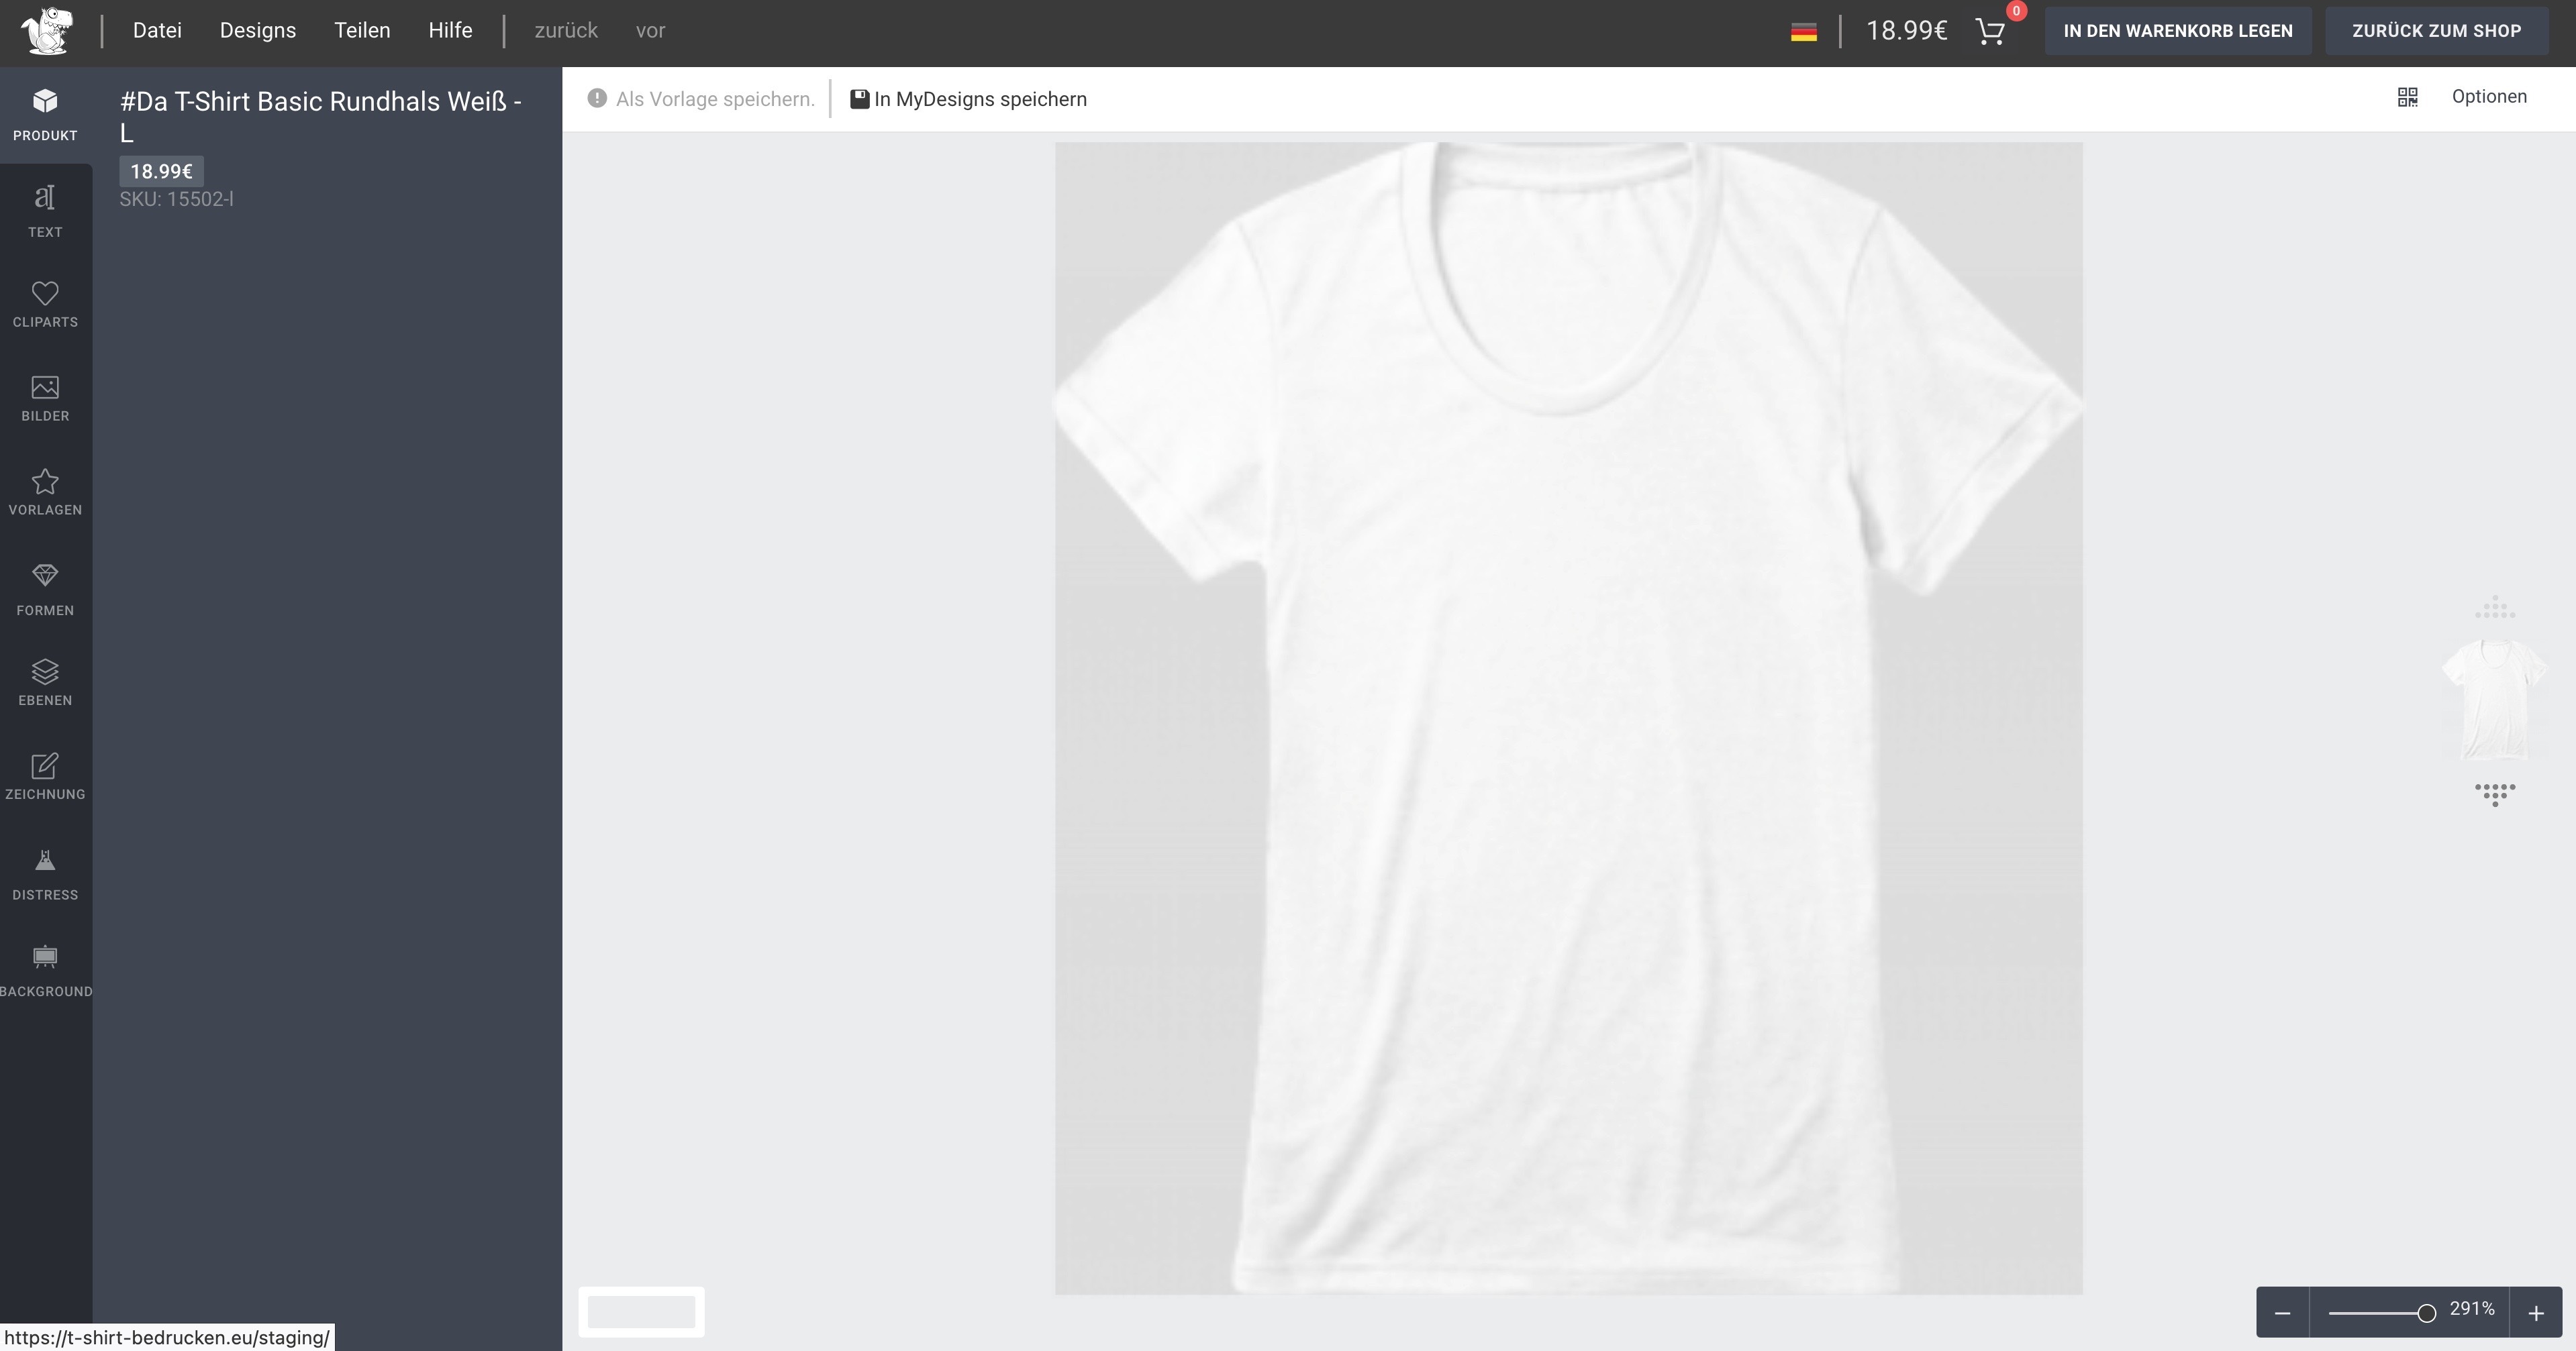Click the zoom in plus button
The image size is (2576, 1351).
[2535, 1313]
